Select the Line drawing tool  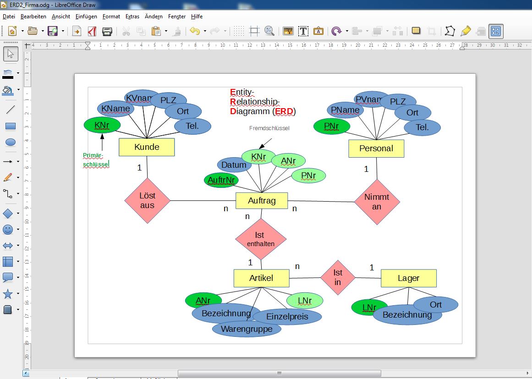coord(10,110)
